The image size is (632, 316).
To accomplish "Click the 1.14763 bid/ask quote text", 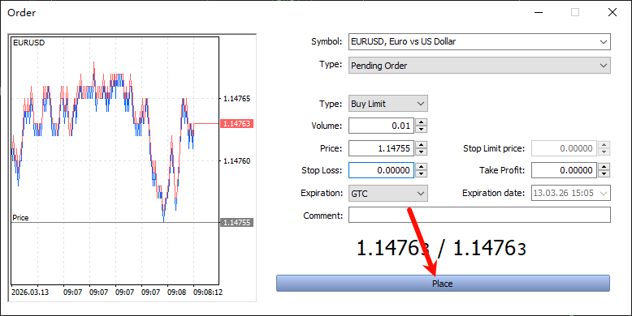I will pyautogui.click(x=442, y=248).
